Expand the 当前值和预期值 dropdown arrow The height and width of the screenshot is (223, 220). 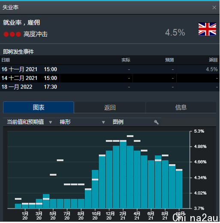(x=50, y=122)
